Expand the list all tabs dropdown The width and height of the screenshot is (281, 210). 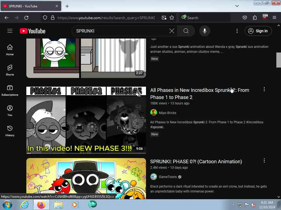(x=237, y=6)
